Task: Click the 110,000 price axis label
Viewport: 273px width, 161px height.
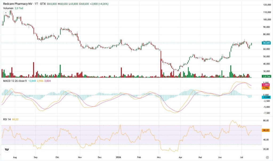Action: point(267,12)
